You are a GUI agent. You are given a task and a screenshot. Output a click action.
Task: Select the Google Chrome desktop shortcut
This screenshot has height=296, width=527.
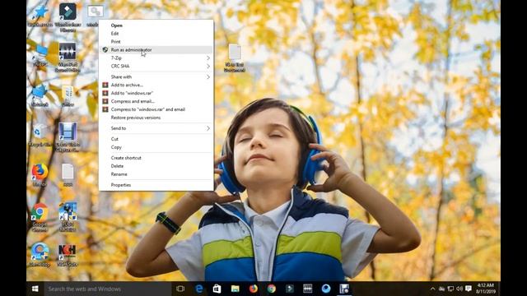[x=40, y=217]
